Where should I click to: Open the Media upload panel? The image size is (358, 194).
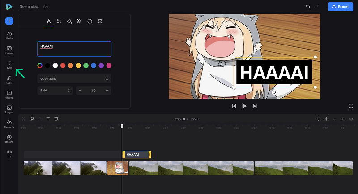pyautogui.click(x=9, y=36)
